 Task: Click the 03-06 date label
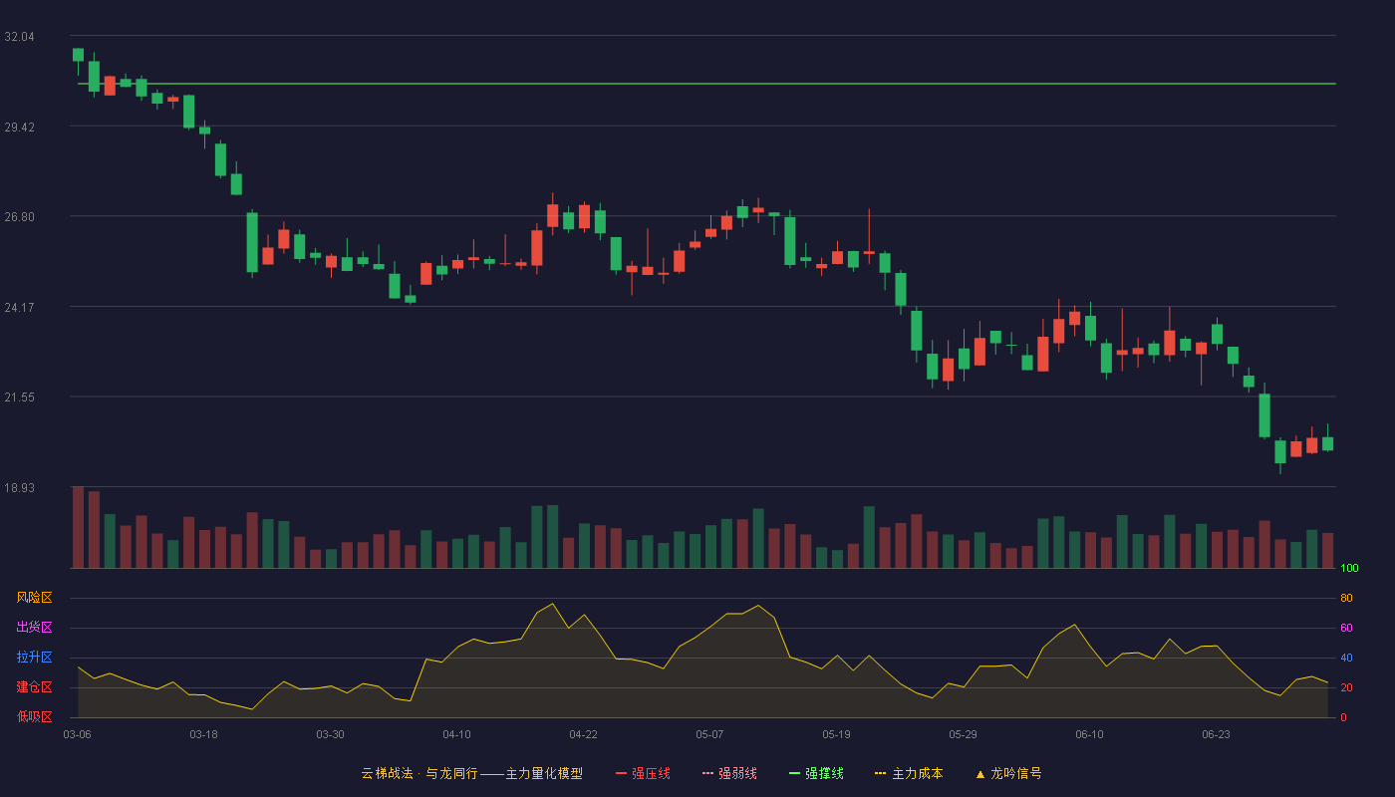pos(77,734)
